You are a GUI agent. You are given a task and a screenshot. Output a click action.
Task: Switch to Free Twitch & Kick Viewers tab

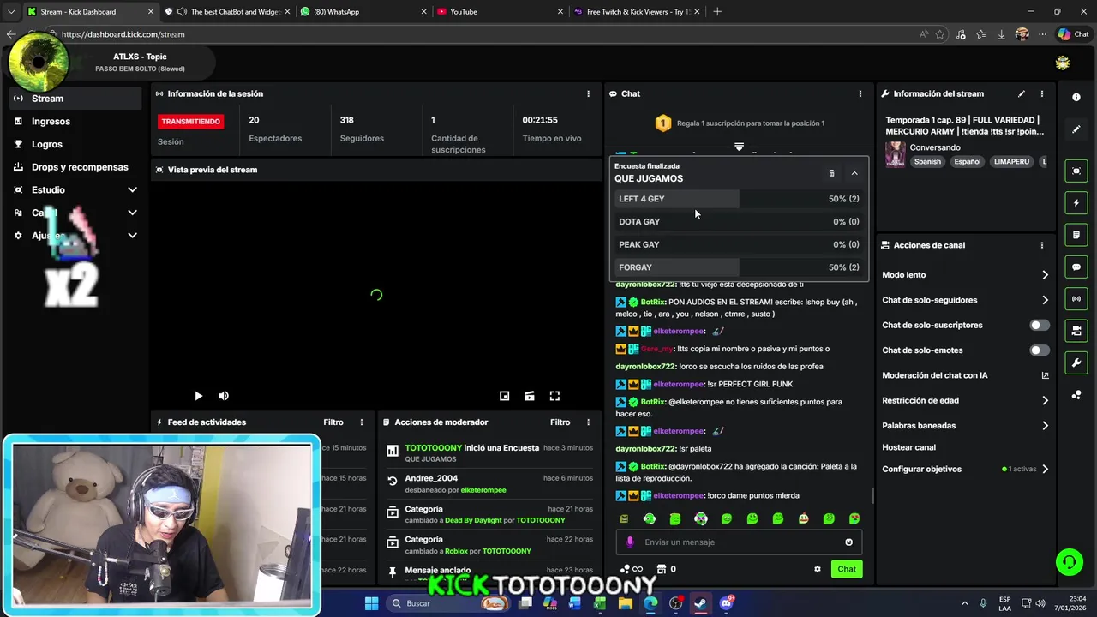636,12
